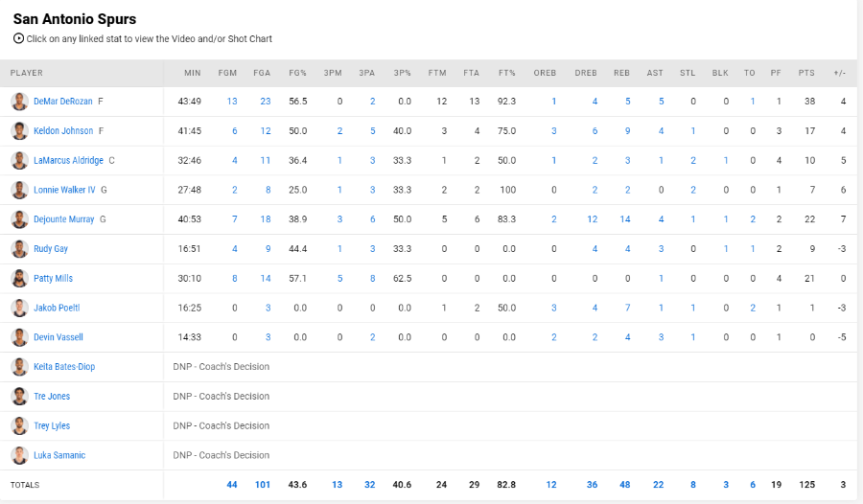View Keldon Johnson's 12 field goal attempts
This screenshot has width=863, height=504.
tap(266, 131)
